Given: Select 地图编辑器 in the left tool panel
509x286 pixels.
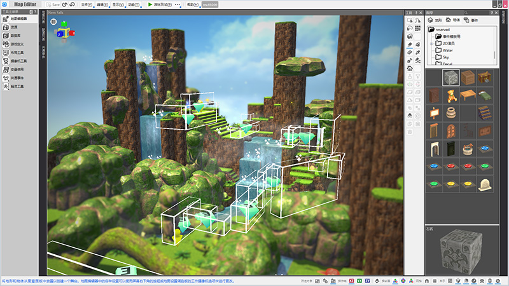Looking at the screenshot, I should [x=19, y=20].
